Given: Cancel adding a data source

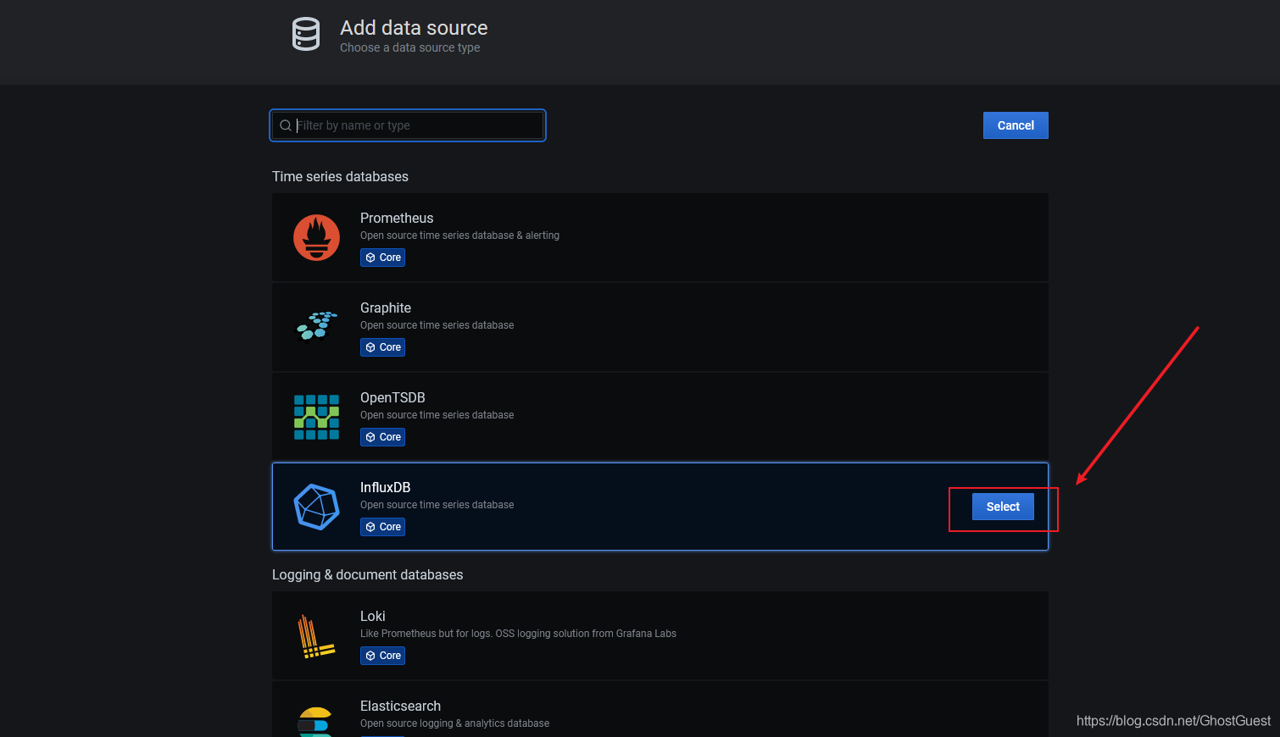Looking at the screenshot, I should point(1016,125).
